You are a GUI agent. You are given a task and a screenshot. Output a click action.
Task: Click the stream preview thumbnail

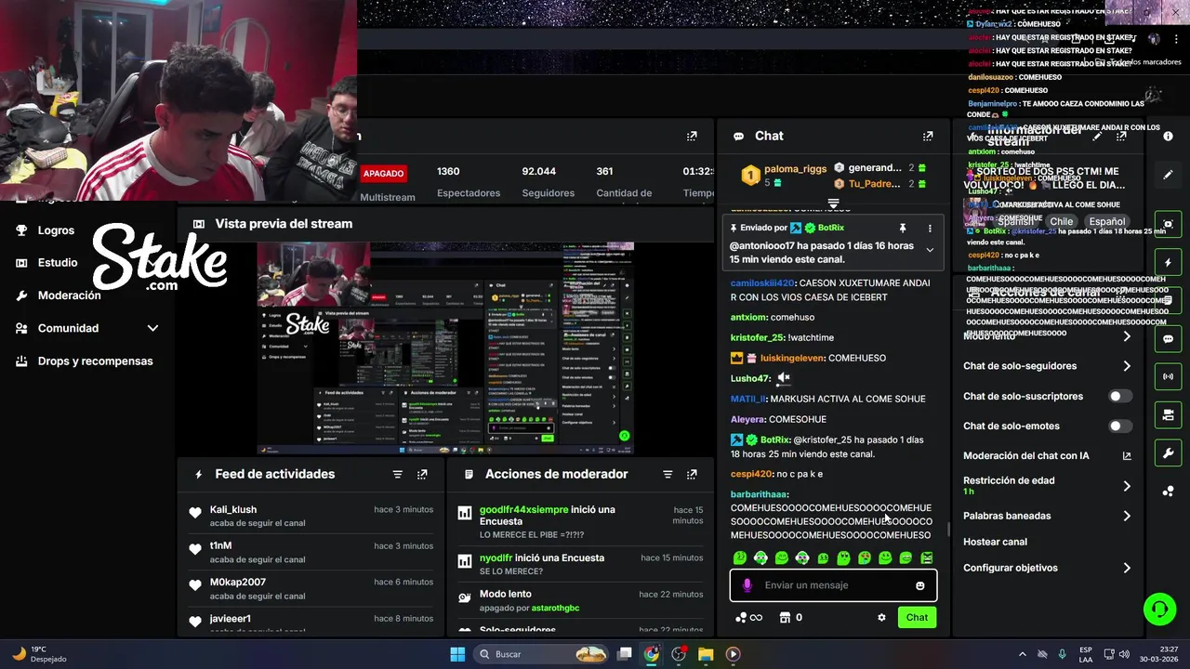(x=445, y=348)
